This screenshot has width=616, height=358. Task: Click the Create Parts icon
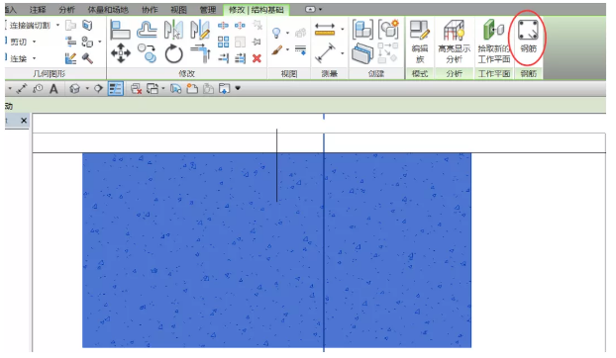(362, 53)
